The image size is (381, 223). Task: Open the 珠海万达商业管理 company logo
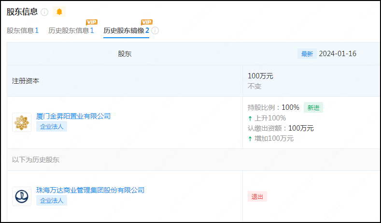tap(22, 196)
